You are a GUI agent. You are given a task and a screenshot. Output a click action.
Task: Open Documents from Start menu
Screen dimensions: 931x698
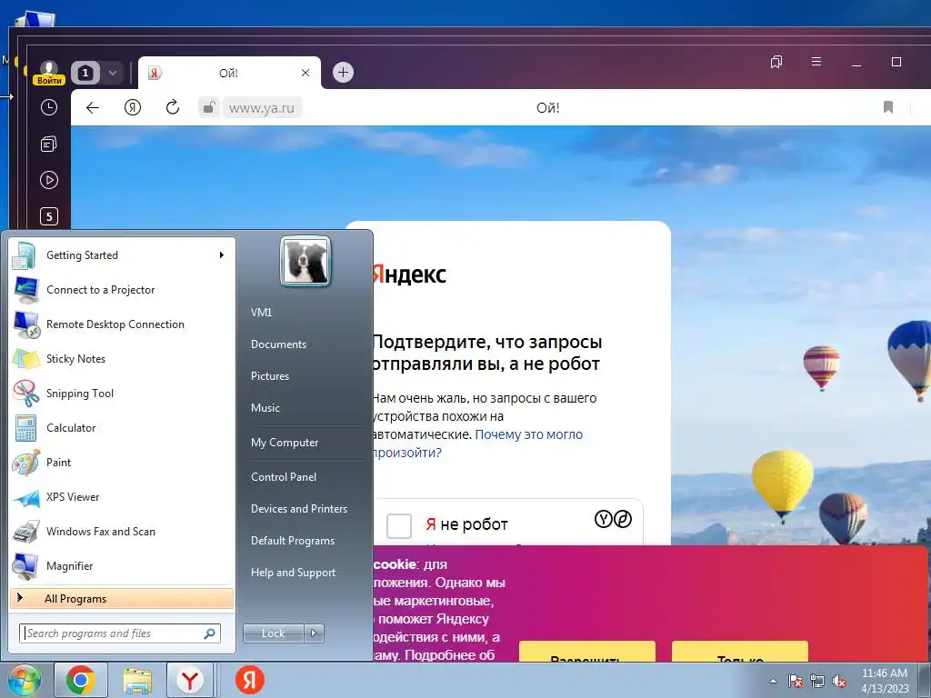coord(278,344)
